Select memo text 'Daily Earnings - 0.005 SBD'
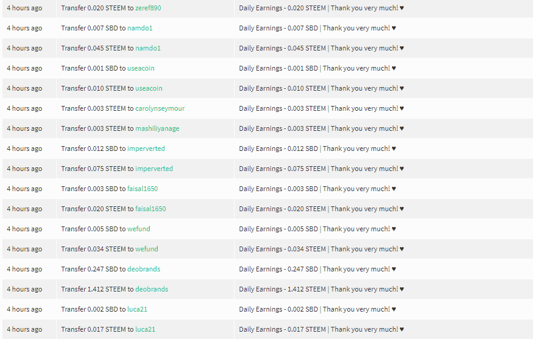533x339 pixels. (278, 228)
